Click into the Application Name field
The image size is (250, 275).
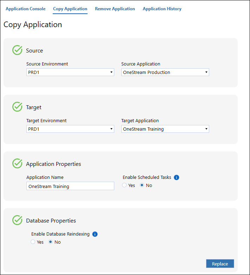click(70, 186)
